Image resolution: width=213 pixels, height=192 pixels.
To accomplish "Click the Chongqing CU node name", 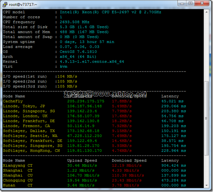I will pos(18,181).
